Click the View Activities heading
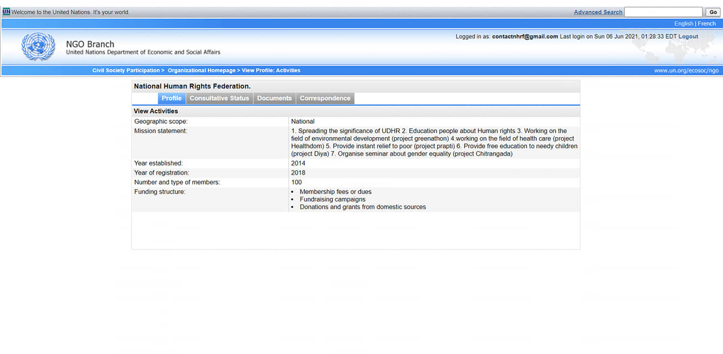Screen dimensions: 723x354 coord(156,111)
